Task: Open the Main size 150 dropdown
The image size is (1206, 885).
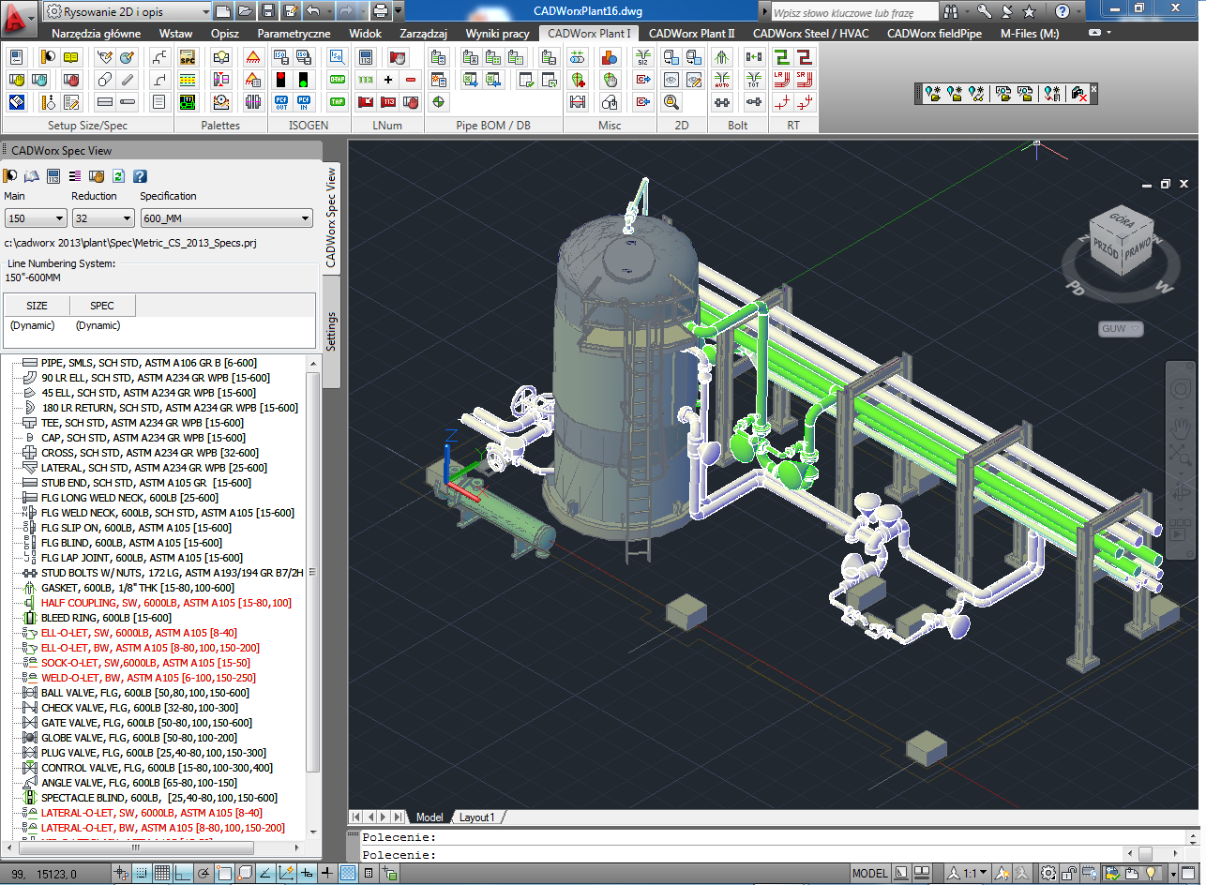Action: coord(35,218)
